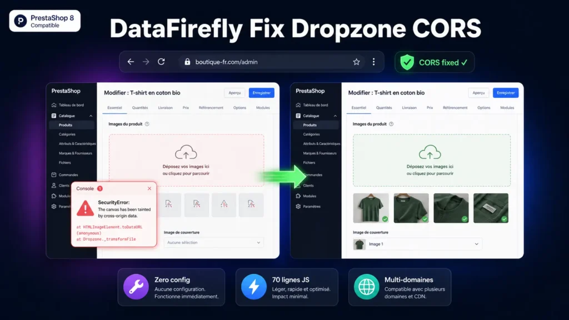Click the Console error count badge

tap(100, 189)
